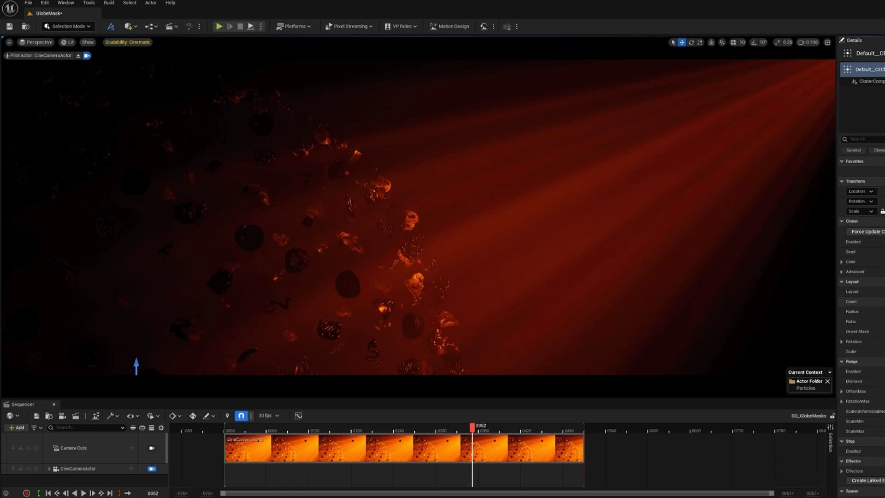Eject from piloted CineCameraActor

click(x=78, y=56)
